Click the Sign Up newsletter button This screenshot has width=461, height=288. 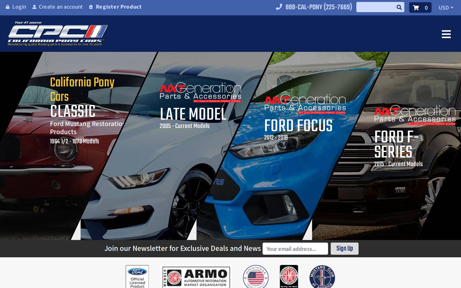click(x=344, y=249)
